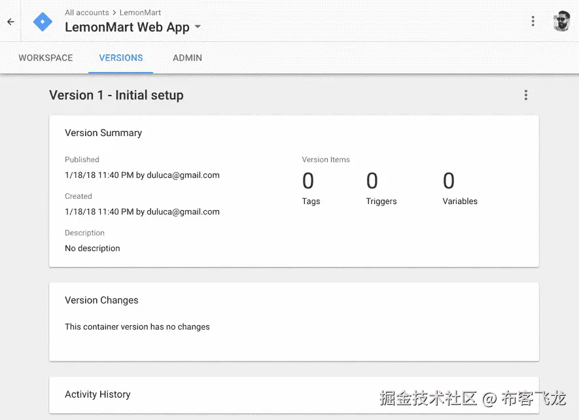Click the 'No description' text
579x420 pixels.
92,248
